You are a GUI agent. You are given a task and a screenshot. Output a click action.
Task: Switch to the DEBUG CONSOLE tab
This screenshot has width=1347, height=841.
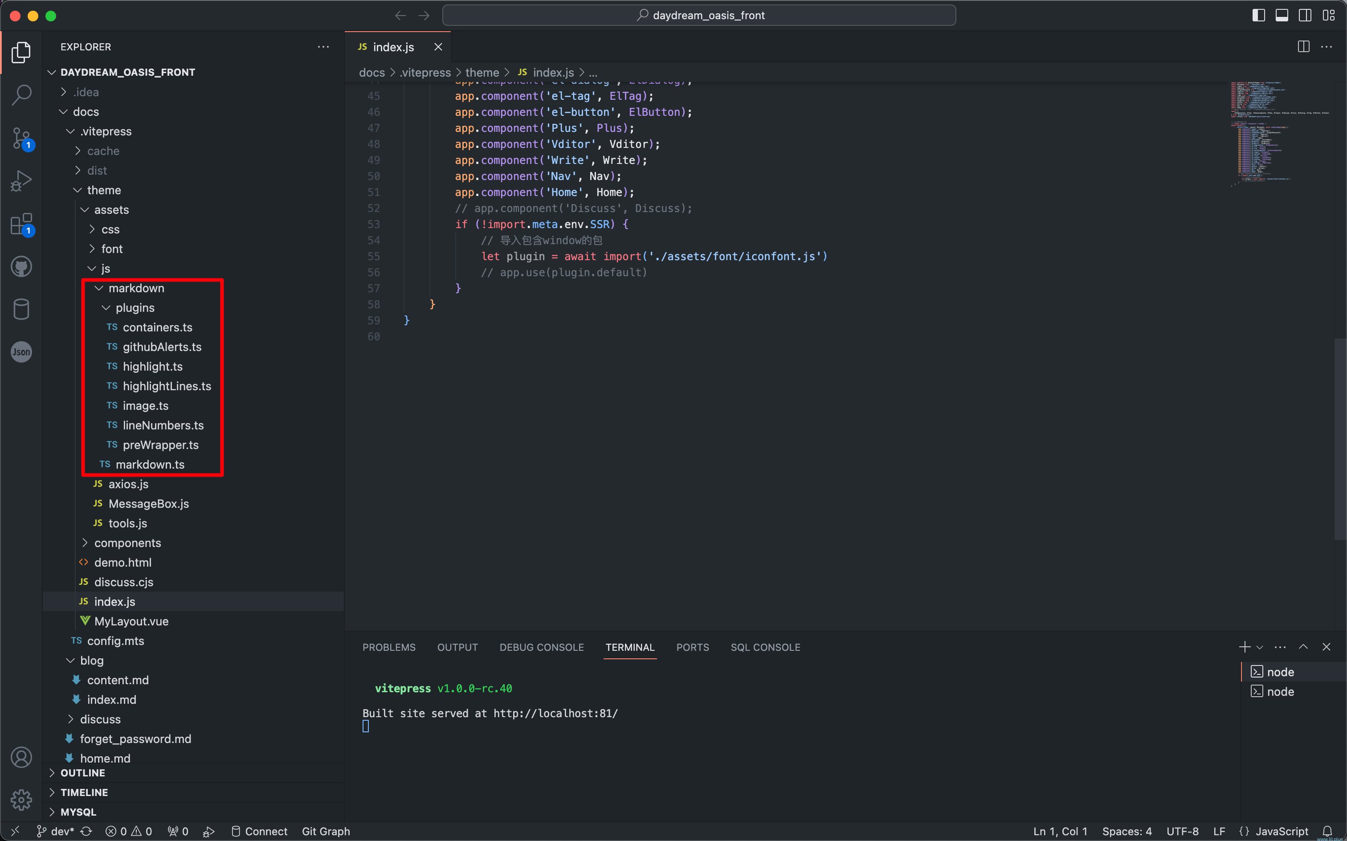click(x=541, y=647)
